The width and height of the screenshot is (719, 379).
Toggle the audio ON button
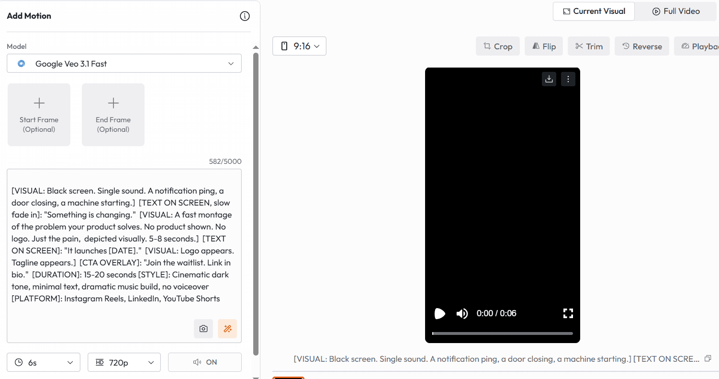pyautogui.click(x=205, y=362)
